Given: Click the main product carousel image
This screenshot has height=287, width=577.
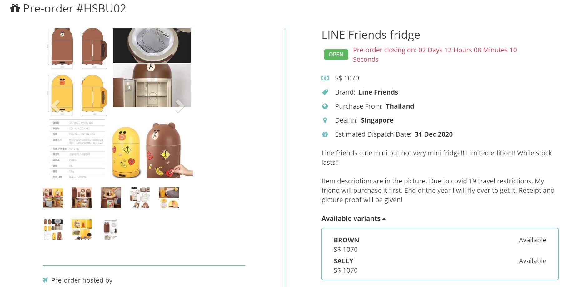Looking at the screenshot, I should (120, 103).
